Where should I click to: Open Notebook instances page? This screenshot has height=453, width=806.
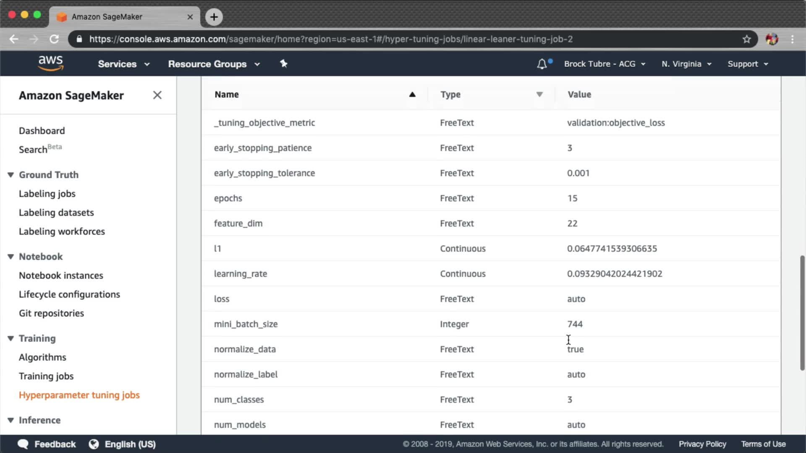[x=61, y=276]
